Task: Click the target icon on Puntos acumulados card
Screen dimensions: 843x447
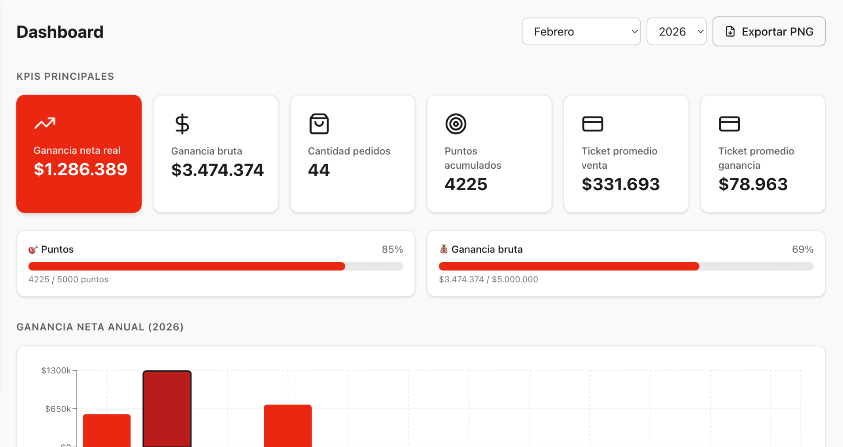Action: (456, 124)
